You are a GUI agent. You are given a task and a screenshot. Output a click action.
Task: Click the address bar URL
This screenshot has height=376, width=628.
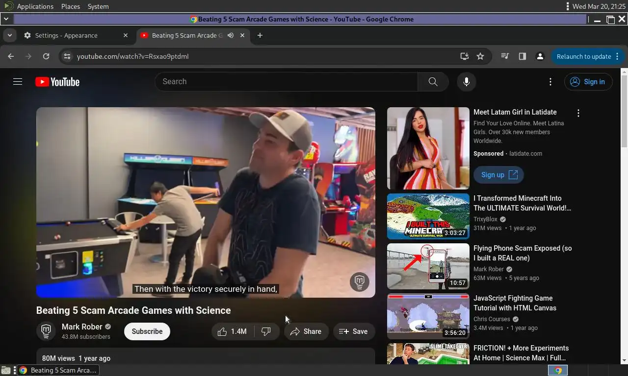point(132,56)
